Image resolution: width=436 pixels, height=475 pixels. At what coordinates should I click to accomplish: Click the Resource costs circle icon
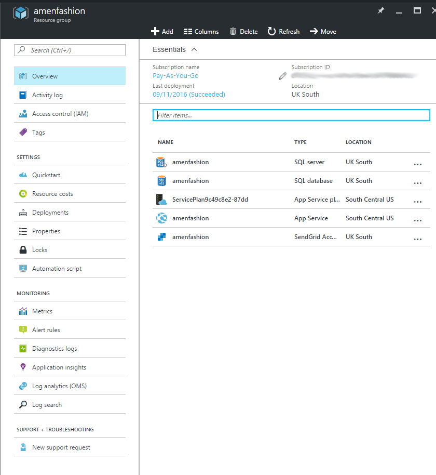coord(23,193)
